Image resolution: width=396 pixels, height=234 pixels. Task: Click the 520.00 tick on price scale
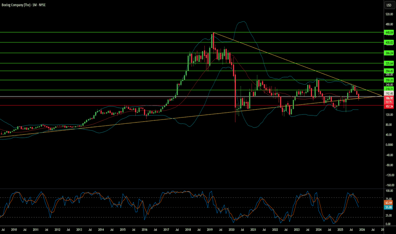(388, 14)
